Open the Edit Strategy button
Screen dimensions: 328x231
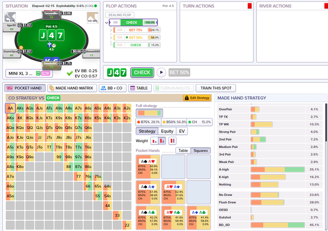(197, 98)
